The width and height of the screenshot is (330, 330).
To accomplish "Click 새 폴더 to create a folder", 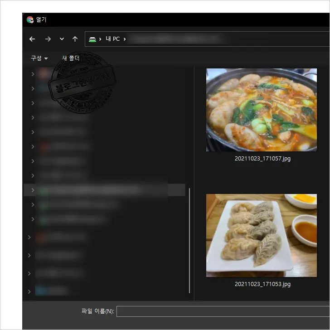I will 71,58.
